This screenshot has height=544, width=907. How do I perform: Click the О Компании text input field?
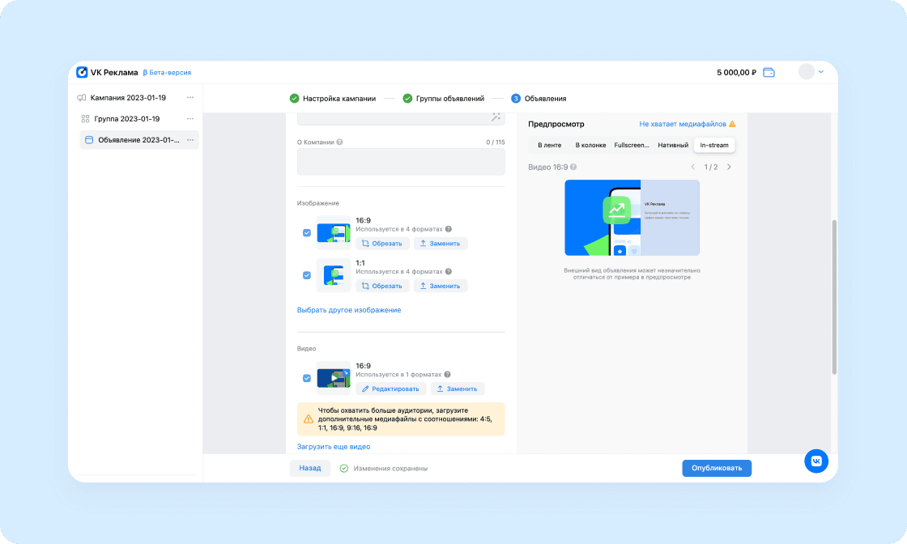click(401, 162)
